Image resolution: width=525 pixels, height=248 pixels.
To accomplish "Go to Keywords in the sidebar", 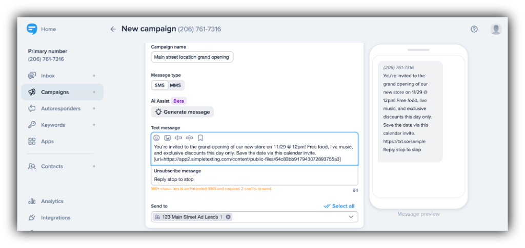I will point(53,125).
